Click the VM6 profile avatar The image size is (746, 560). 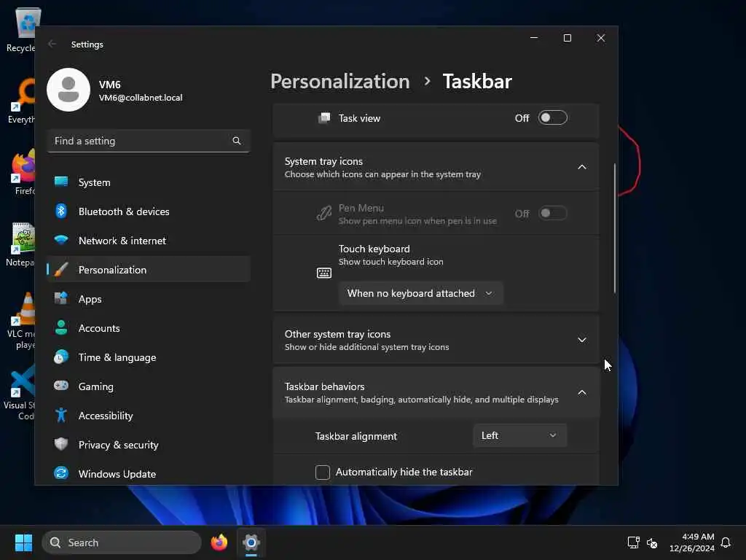(68, 90)
